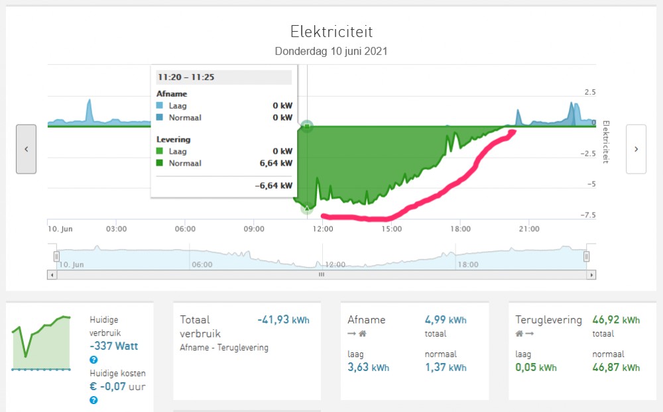Click the navigator scrollbar center grip

point(322,274)
